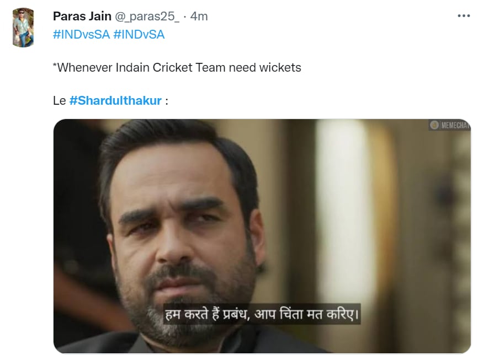Open the three-dot more options menu
Screen dimensions: 478x355
click(x=464, y=16)
